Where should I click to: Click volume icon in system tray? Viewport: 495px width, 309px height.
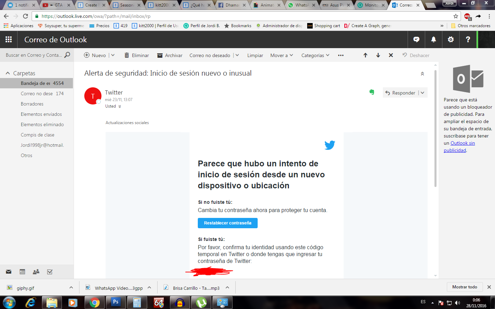click(458, 303)
